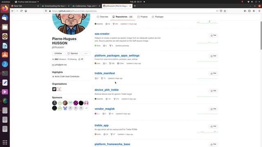Open Rhythmbox from the dock
Image resolution: width=262 pixels, height=147 pixels.
(x=5, y=36)
